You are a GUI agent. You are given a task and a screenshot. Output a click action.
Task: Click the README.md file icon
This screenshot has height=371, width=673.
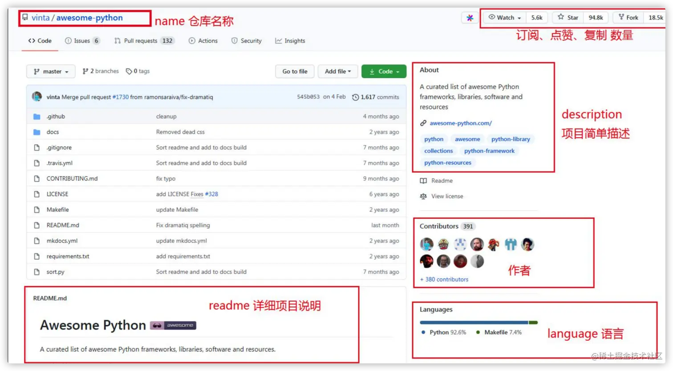[37, 226]
